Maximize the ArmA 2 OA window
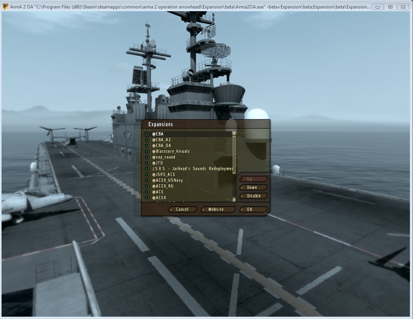413x319 pixels. (x=390, y=7)
